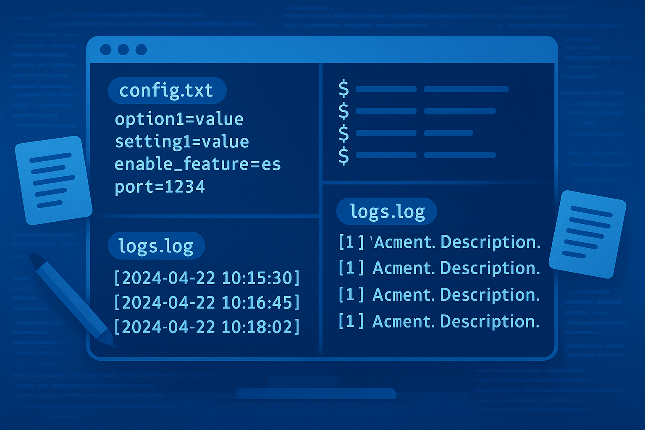Click the document icon right of the window
This screenshot has width=645, height=430.
tap(587, 234)
